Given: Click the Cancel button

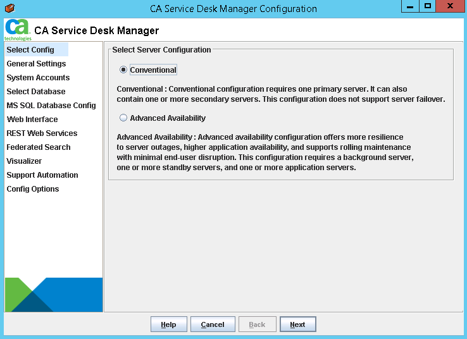Looking at the screenshot, I should click(213, 324).
